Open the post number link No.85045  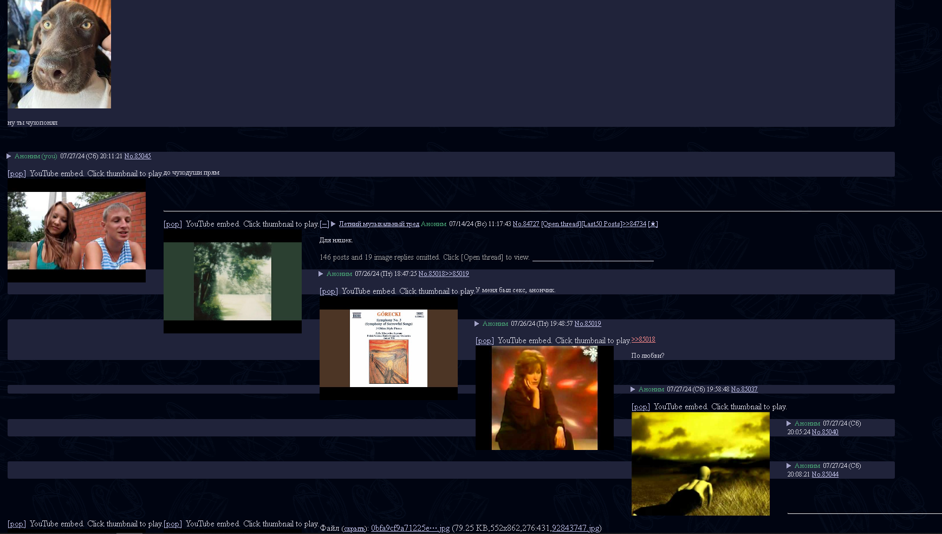pyautogui.click(x=138, y=156)
